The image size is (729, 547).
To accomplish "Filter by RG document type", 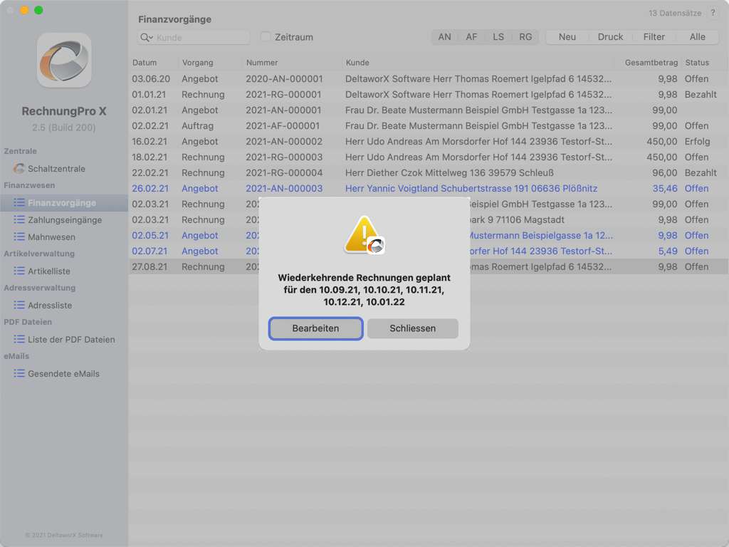I will pyautogui.click(x=525, y=37).
